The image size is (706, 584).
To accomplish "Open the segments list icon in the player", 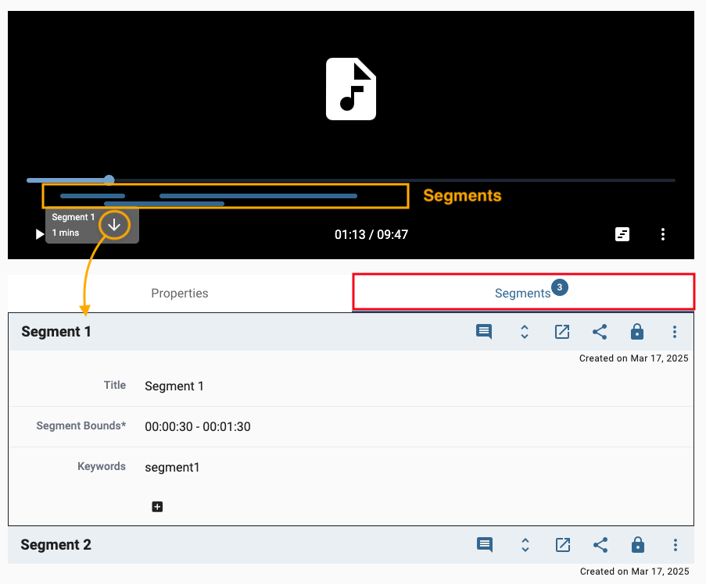I will click(x=622, y=234).
